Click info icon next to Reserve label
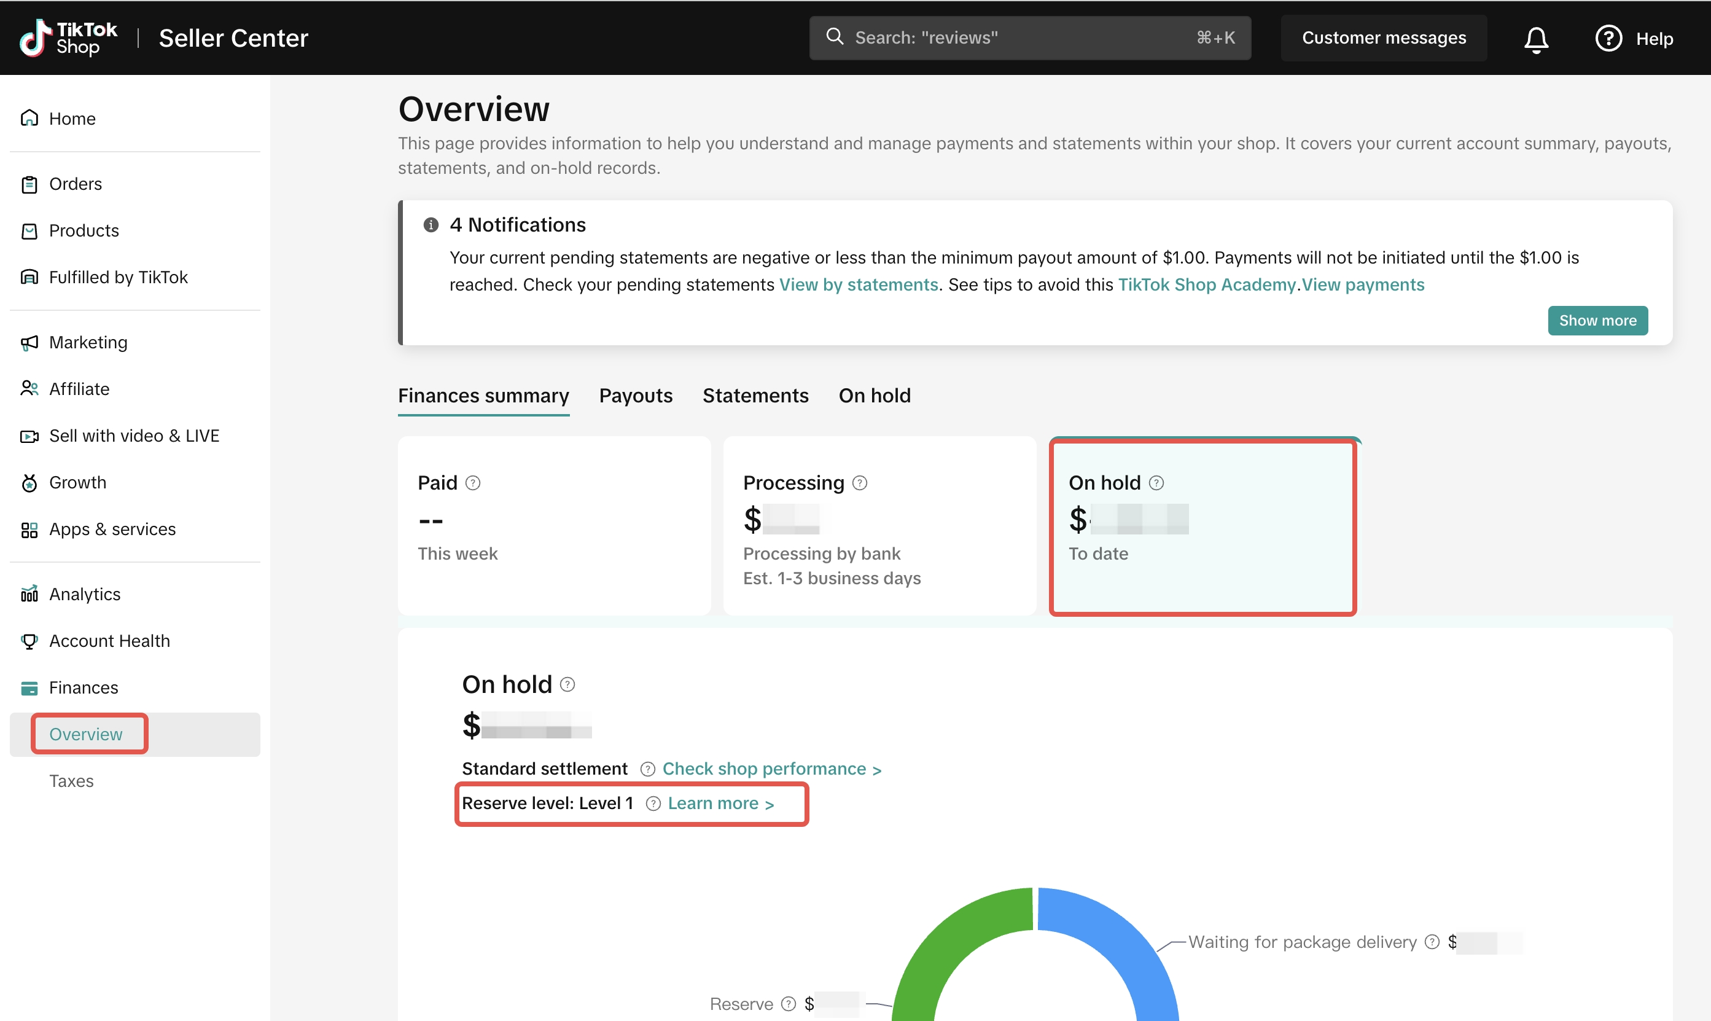 coord(789,1004)
